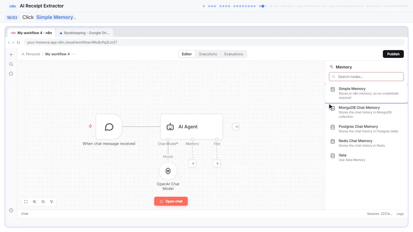Choose MongoDB Chat Memory option
Image resolution: width=413 pixels, height=232 pixels.
tap(366, 112)
